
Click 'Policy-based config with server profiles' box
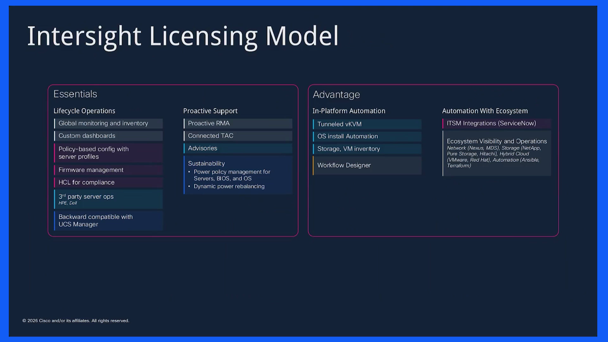108,153
